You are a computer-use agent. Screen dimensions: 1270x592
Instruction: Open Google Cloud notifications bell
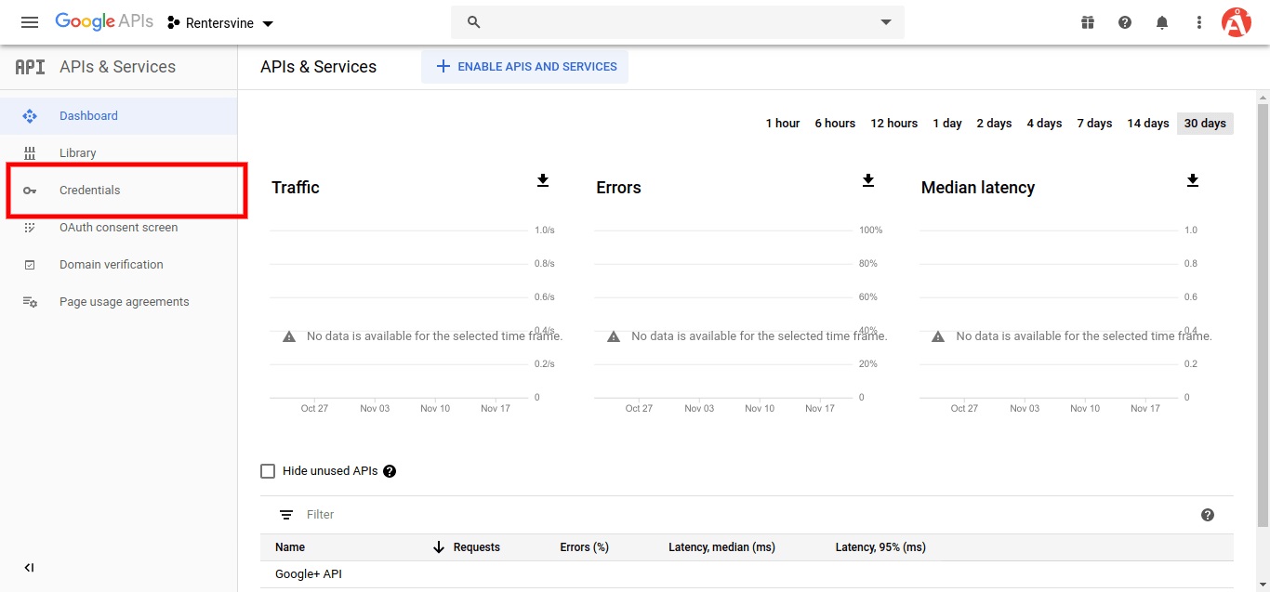[x=1161, y=21]
